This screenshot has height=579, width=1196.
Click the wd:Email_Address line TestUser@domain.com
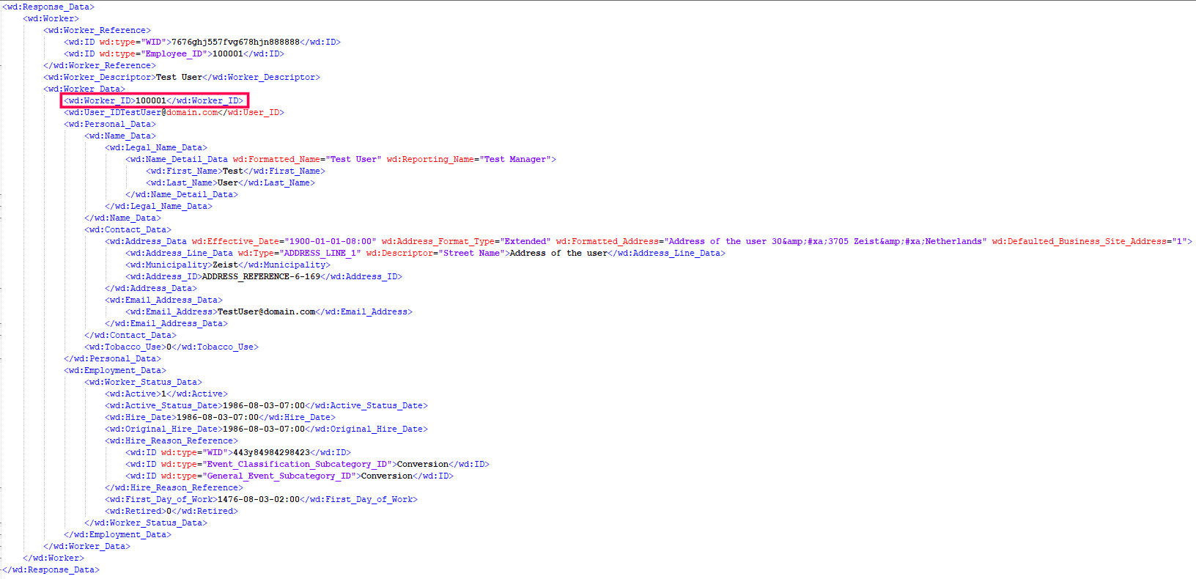(x=269, y=311)
